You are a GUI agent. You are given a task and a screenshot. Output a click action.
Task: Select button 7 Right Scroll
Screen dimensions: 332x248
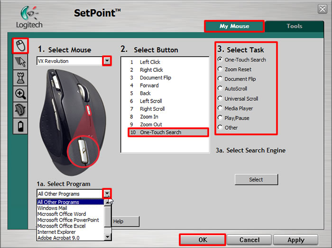pos(165,109)
